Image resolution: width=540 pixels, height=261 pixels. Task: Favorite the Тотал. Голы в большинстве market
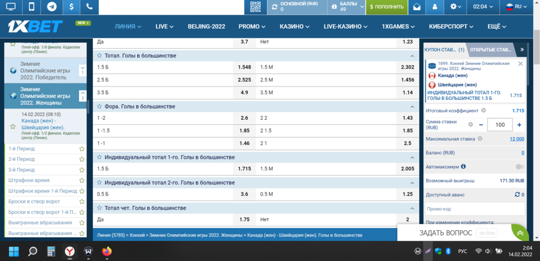click(x=99, y=56)
